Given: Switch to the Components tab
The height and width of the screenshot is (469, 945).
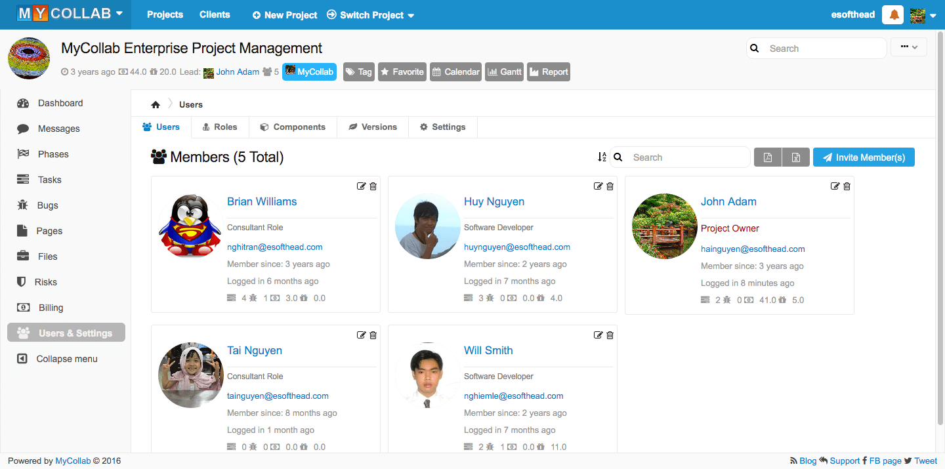Looking at the screenshot, I should pyautogui.click(x=293, y=127).
